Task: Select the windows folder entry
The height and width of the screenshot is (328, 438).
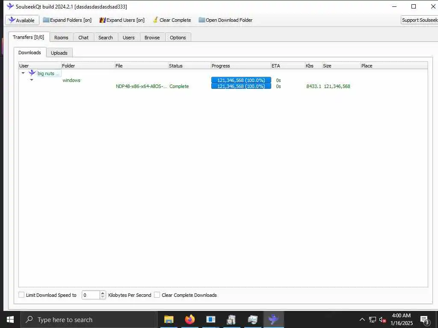Action: click(x=71, y=80)
